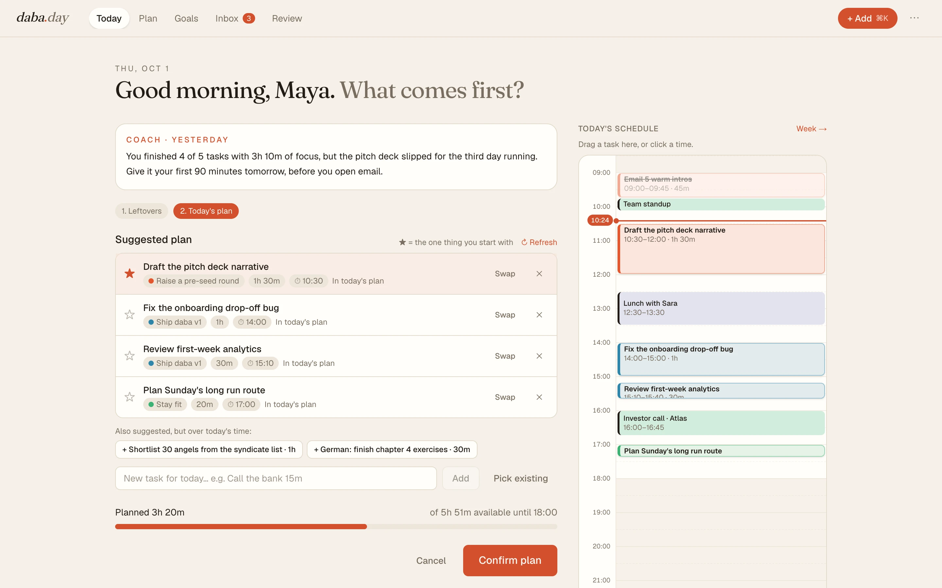Swap Plan Sunday's long run route task
Viewport: 942px width, 588px height.
[505, 398]
